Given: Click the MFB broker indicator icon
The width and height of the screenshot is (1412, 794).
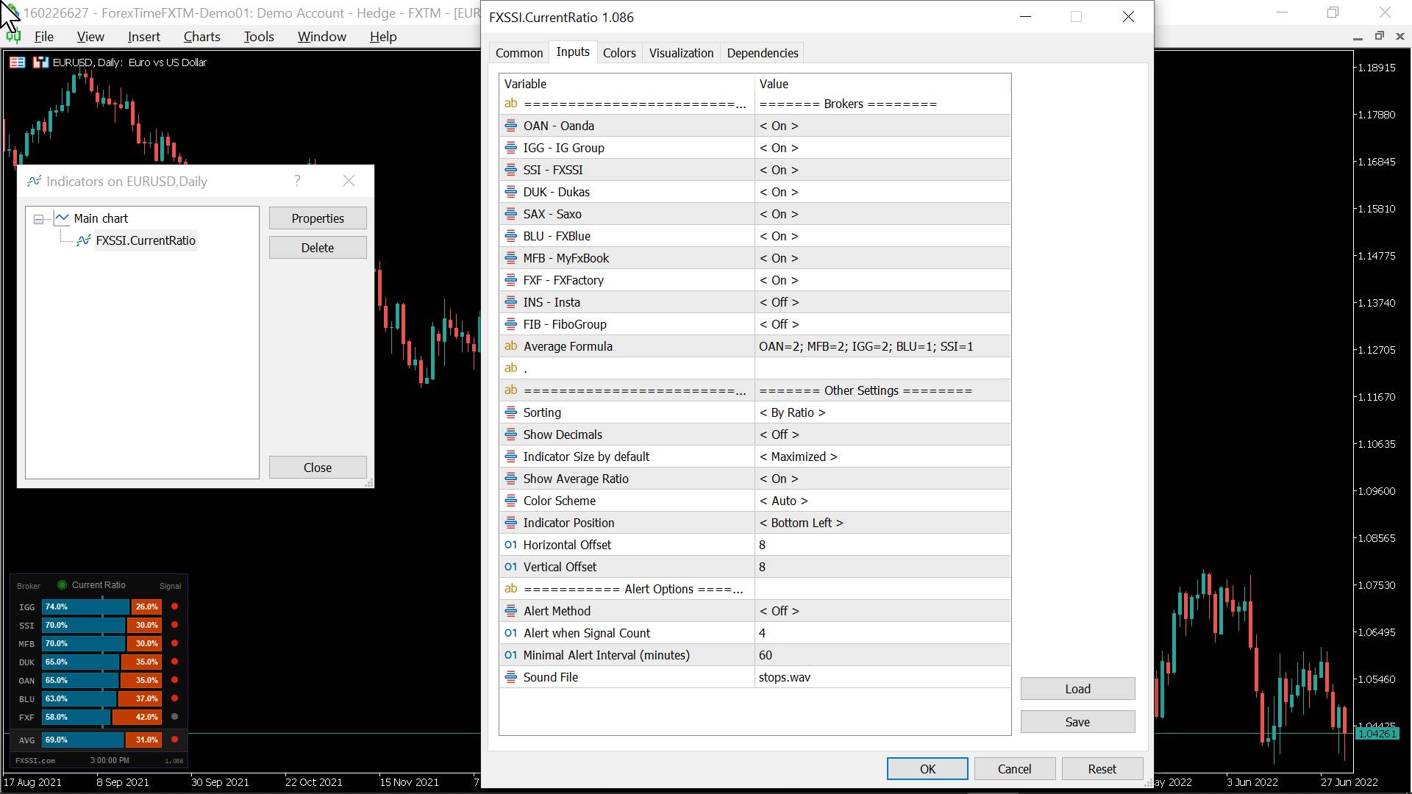Looking at the screenshot, I should coord(511,258).
